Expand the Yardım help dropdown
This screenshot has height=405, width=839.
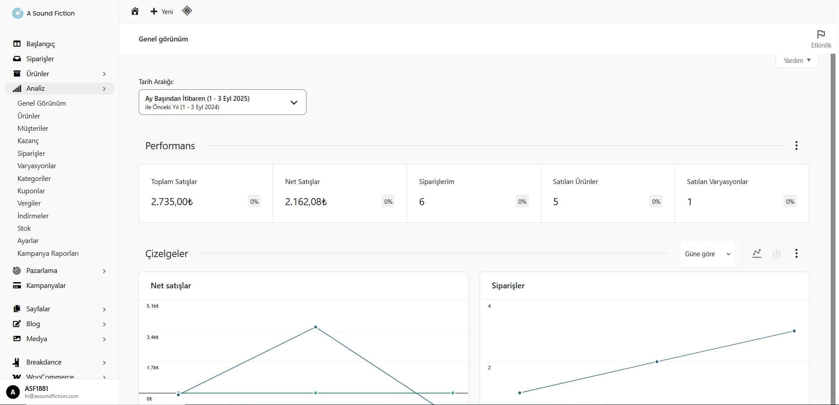click(x=797, y=61)
